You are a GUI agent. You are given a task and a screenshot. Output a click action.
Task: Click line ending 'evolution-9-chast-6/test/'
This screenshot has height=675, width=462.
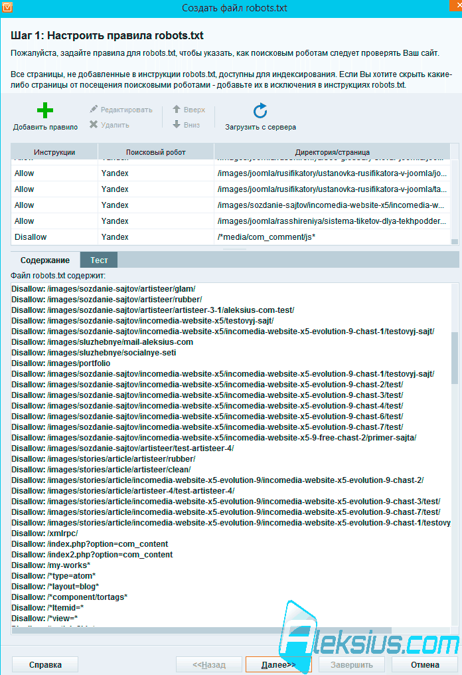tap(207, 417)
